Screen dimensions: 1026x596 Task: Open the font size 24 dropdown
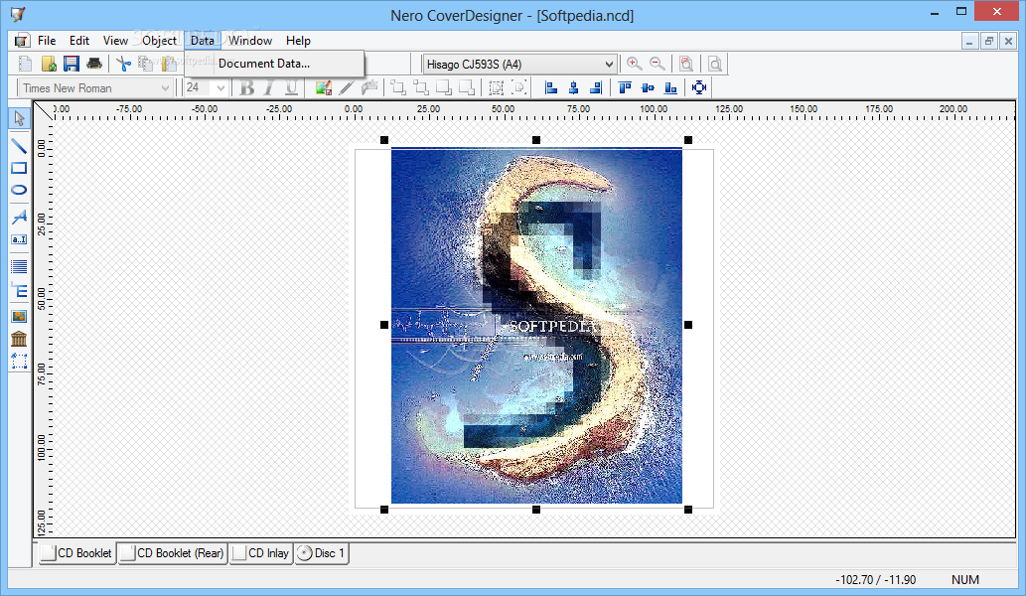220,87
